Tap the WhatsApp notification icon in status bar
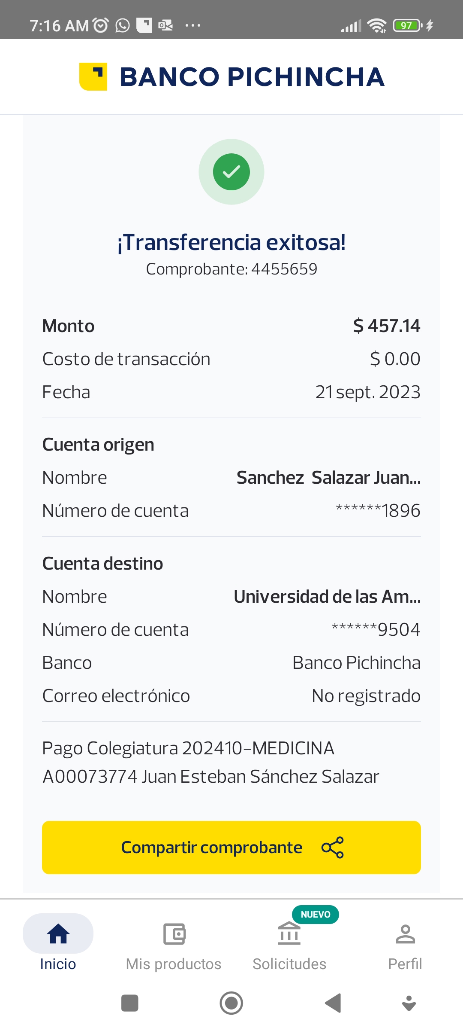Screen dimensions: 463x1031 (x=123, y=26)
